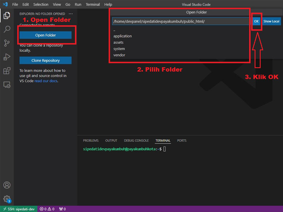Open the Selection menu
Screen dimensions: 283x212
41,5
